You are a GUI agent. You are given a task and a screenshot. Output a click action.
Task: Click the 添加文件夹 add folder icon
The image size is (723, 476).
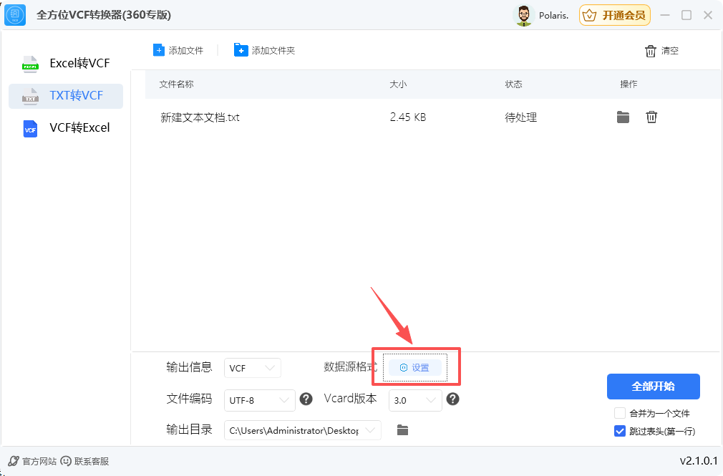[241, 49]
